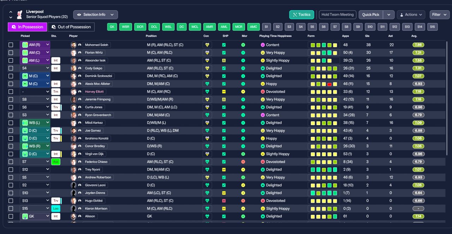Switch to the In Possession tab

coord(27,27)
